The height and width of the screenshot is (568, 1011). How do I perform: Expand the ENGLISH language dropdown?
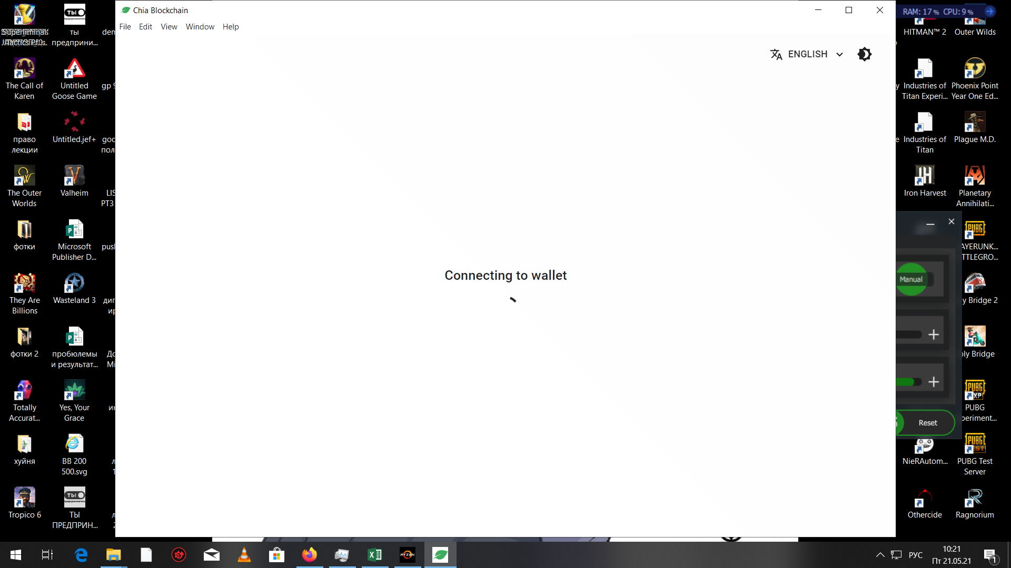pos(840,54)
